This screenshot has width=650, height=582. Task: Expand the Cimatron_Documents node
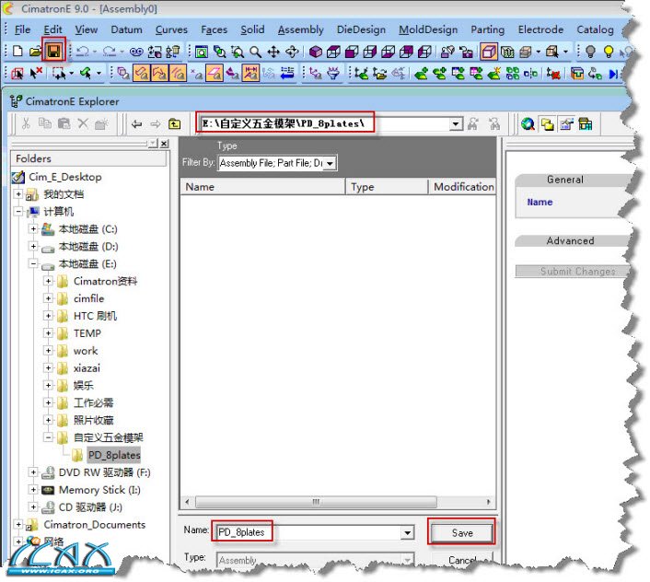(18, 524)
